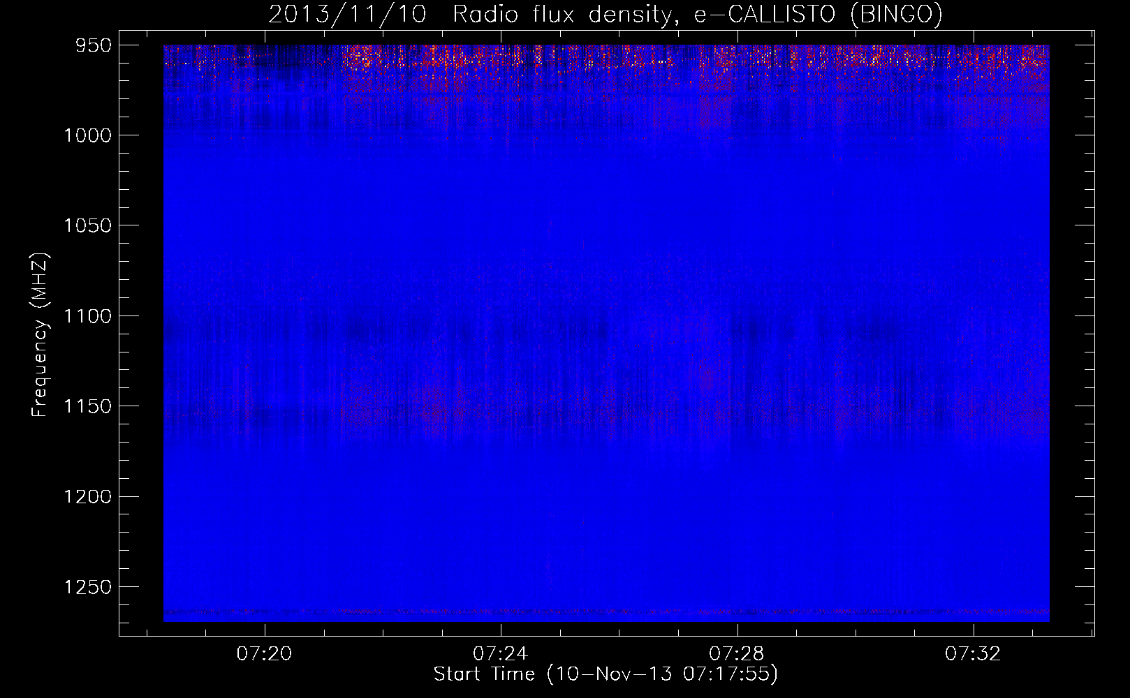Click the "Frequency (MHZ)" axis label

(x=41, y=334)
